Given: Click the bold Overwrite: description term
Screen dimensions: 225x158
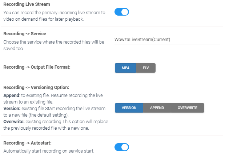Looking at the screenshot, I should click(14, 122).
